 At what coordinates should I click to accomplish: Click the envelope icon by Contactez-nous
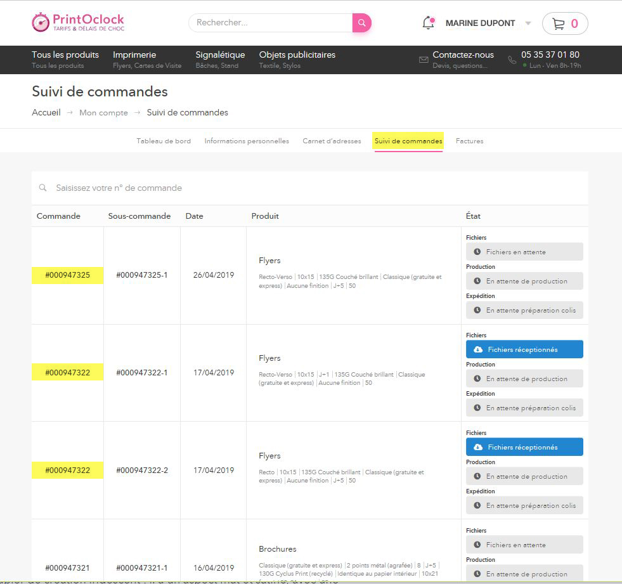[x=424, y=60]
